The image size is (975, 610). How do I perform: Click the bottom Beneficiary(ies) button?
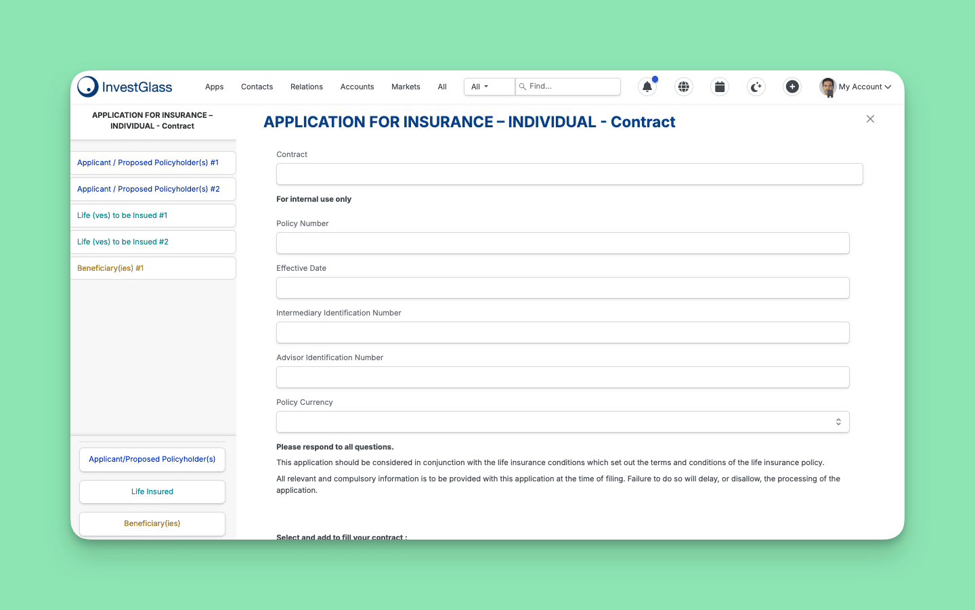tap(152, 523)
